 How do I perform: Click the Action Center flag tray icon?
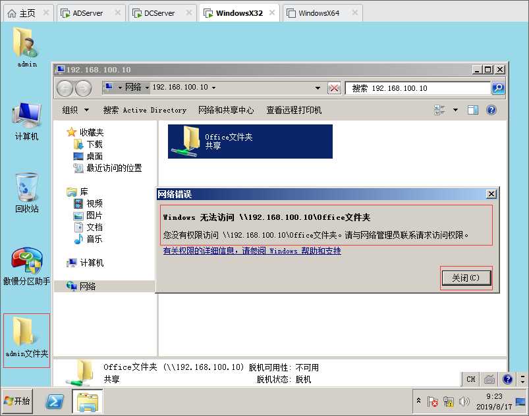point(432,401)
